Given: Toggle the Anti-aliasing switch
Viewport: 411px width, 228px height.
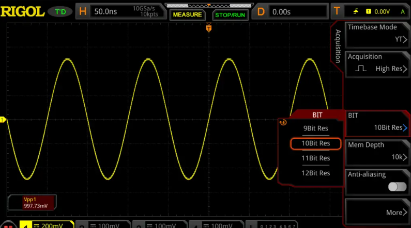Looking at the screenshot, I should [397, 187].
